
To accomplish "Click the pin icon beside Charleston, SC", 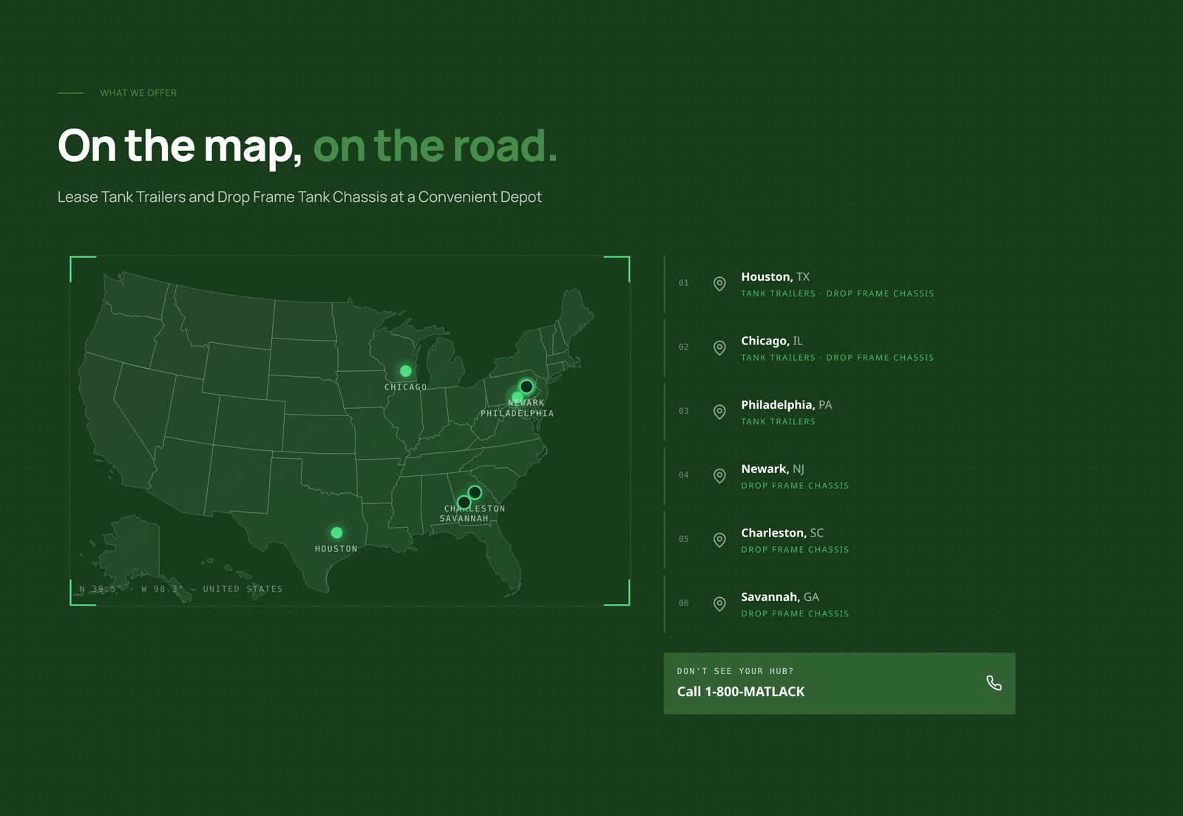I will coord(719,540).
